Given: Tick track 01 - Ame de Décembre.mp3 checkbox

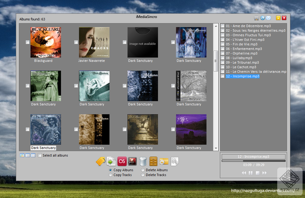Looking at the screenshot, I should [x=223, y=26].
